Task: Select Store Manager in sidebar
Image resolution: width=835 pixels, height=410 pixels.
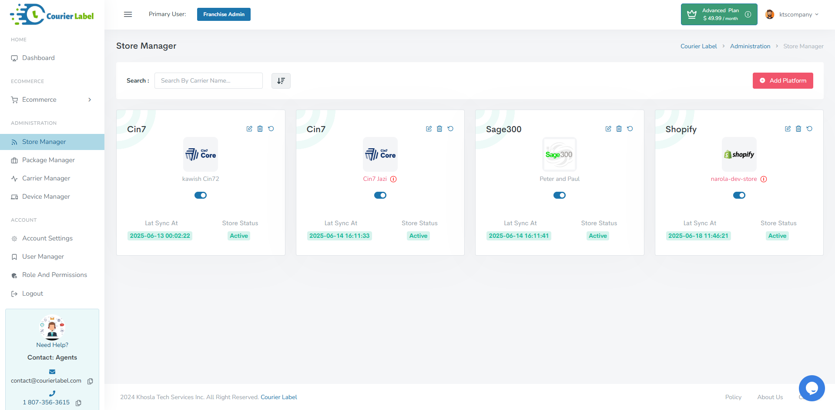Action: [52, 142]
